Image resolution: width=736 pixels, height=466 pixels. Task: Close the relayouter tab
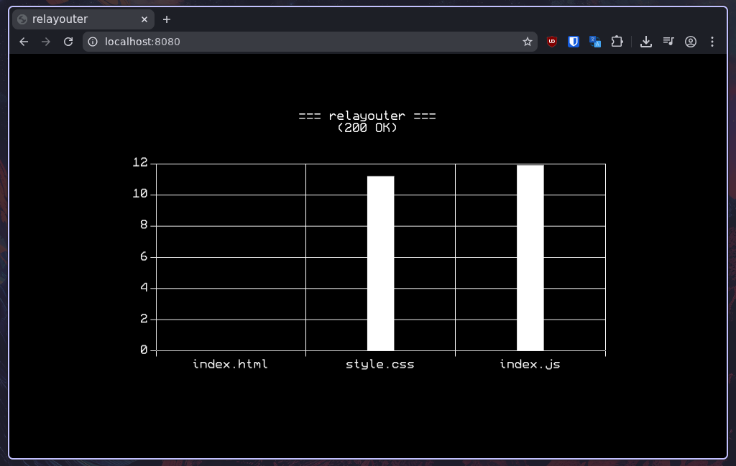click(144, 19)
